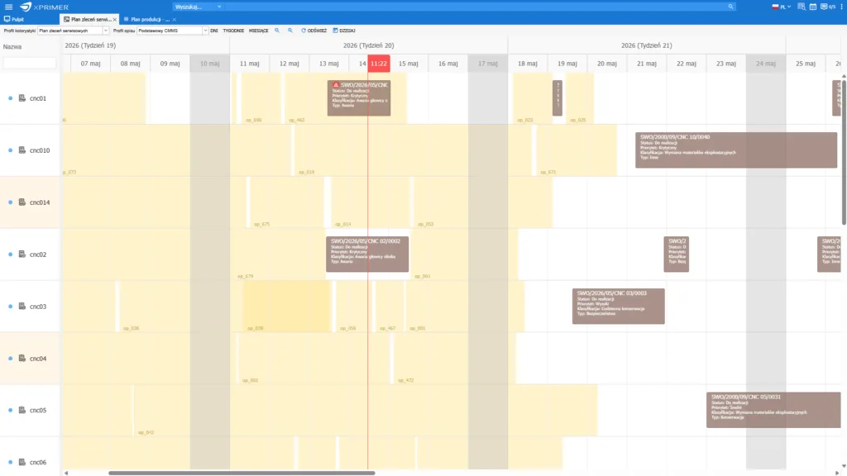Open the search-in-records icon next to PL
The image size is (847, 476).
click(x=802, y=7)
